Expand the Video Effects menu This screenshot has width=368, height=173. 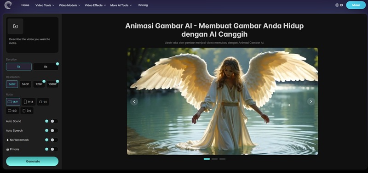tap(95, 5)
